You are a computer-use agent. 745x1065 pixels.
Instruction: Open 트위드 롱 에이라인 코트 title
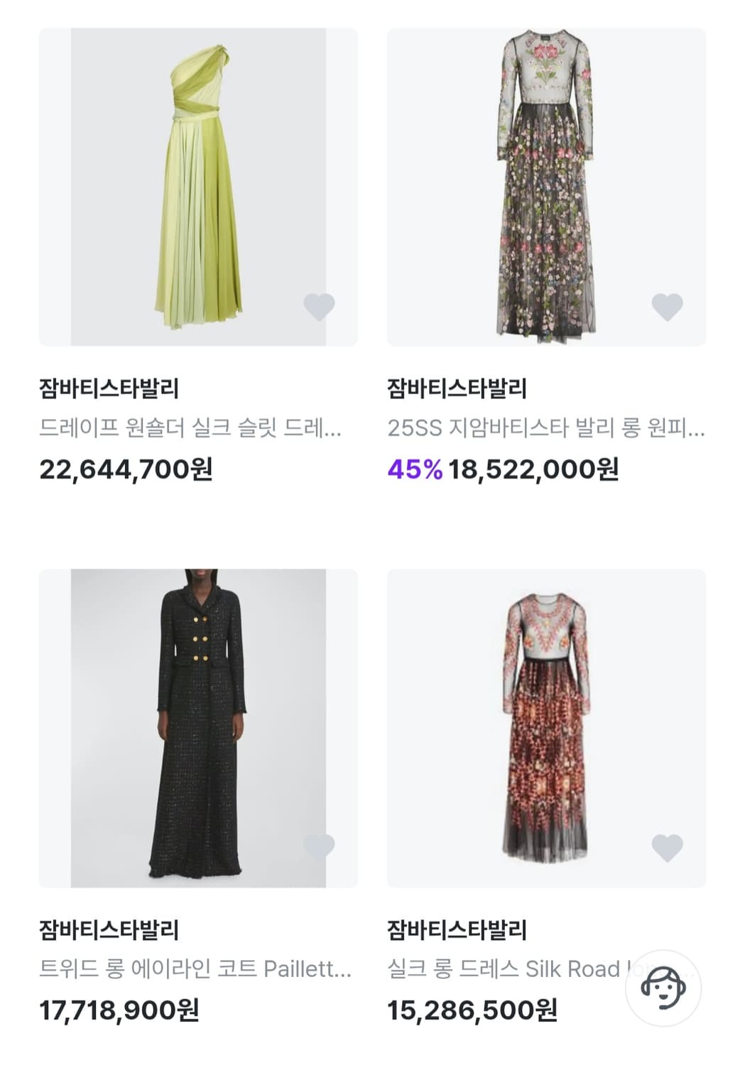click(x=195, y=969)
